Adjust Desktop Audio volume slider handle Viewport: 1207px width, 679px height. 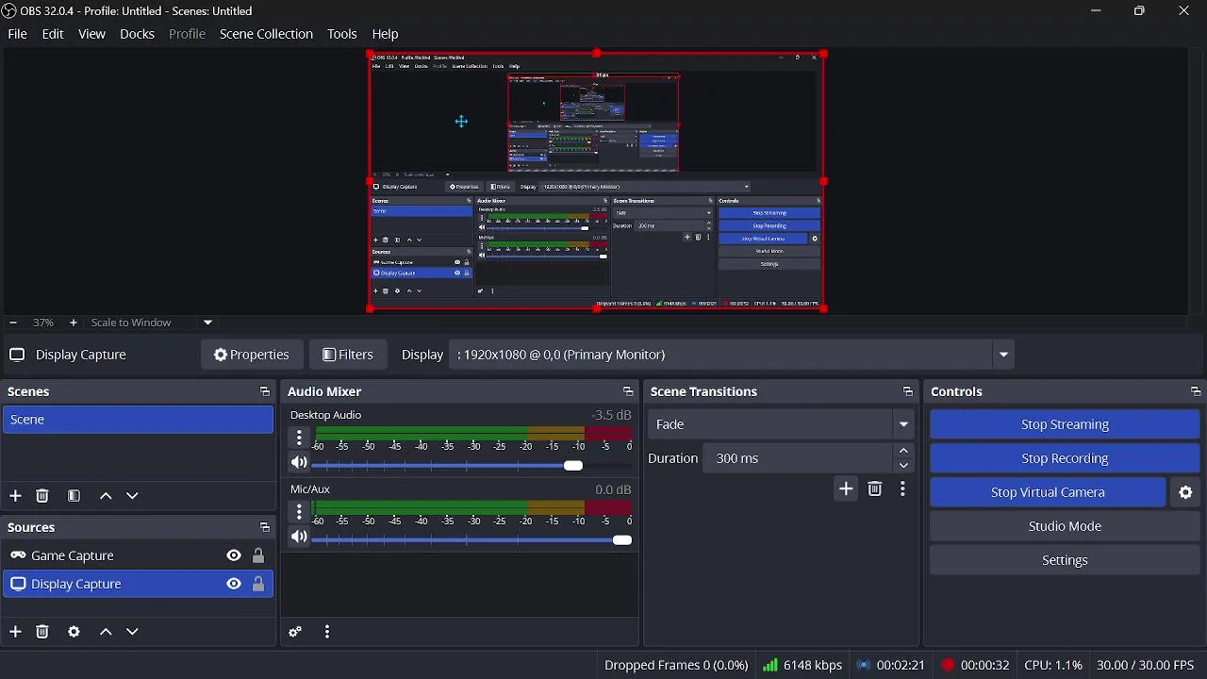coord(573,466)
